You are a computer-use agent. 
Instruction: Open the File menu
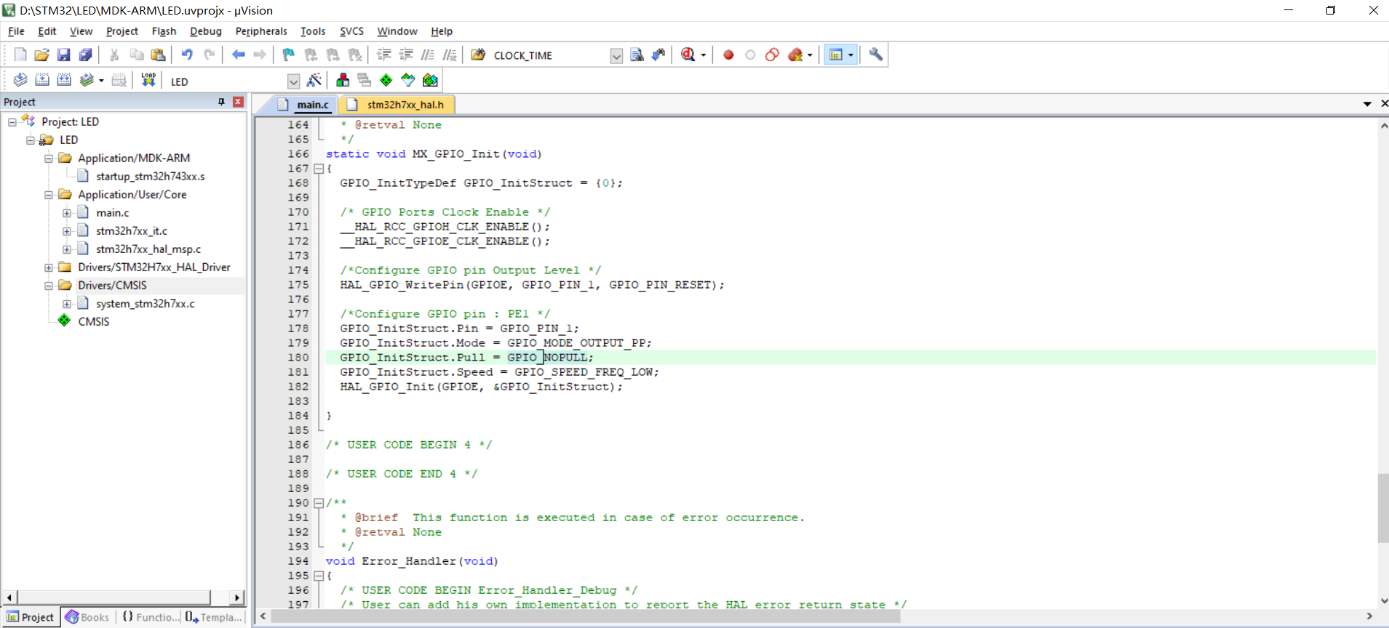16,31
